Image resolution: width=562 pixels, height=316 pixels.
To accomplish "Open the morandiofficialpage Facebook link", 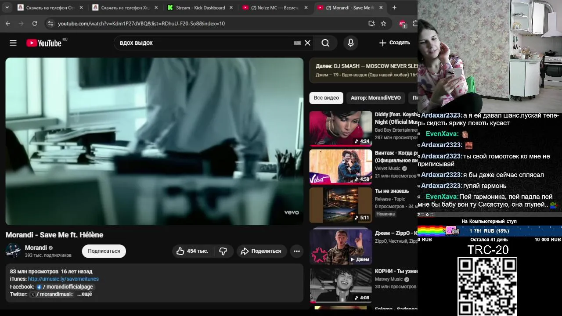I will [65, 287].
